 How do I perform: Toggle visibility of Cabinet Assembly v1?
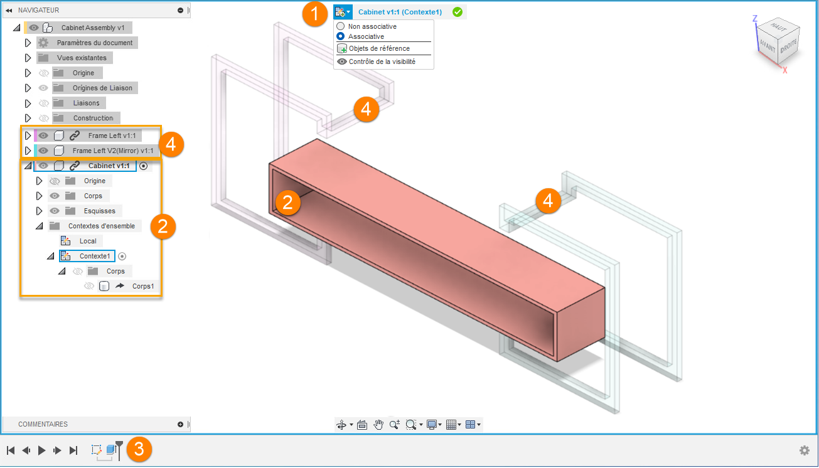tap(35, 28)
